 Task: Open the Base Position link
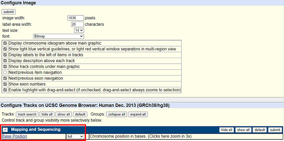coord(14,136)
